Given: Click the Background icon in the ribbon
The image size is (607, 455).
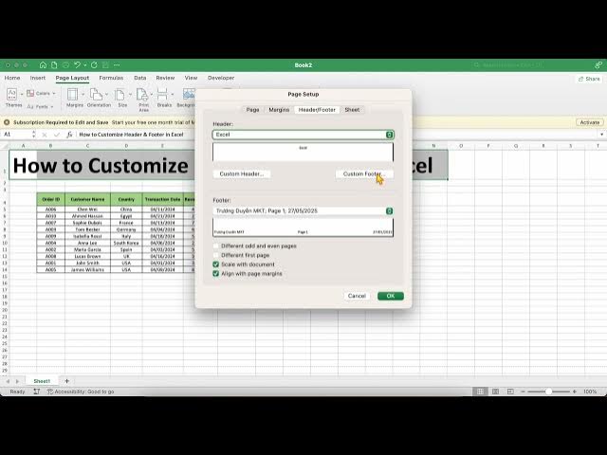Looking at the screenshot, I should pos(189,94).
